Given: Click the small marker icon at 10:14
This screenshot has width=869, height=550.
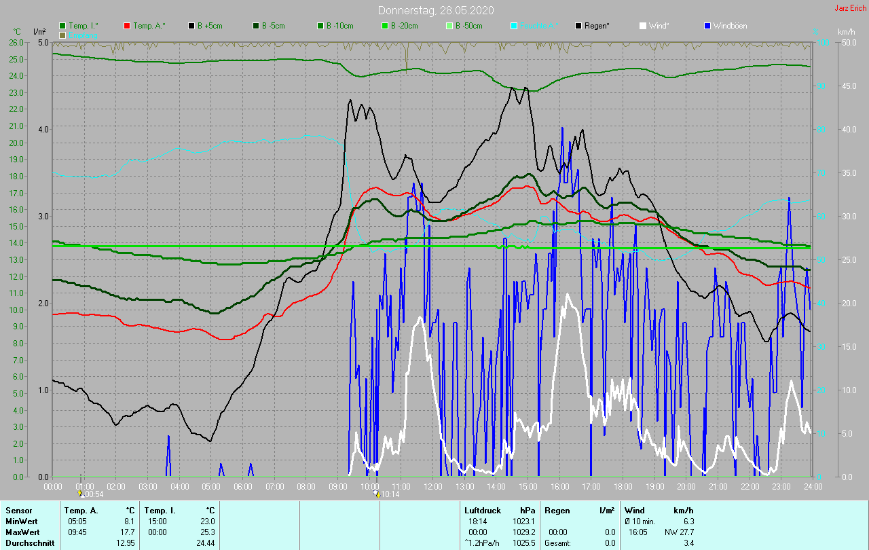Looking at the screenshot, I should point(377,494).
